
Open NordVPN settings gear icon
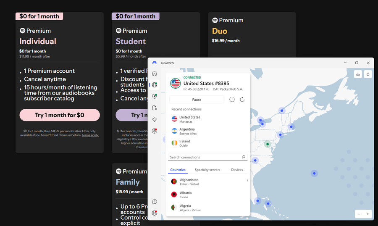pyautogui.click(x=155, y=213)
